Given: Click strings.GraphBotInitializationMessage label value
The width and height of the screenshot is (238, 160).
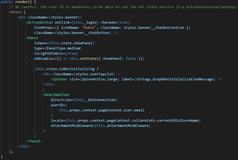Looking at the screenshot, I should (x=175, y=79).
